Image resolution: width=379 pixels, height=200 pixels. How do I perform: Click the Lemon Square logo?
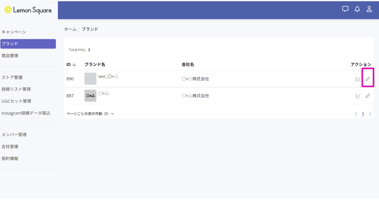coord(28,10)
